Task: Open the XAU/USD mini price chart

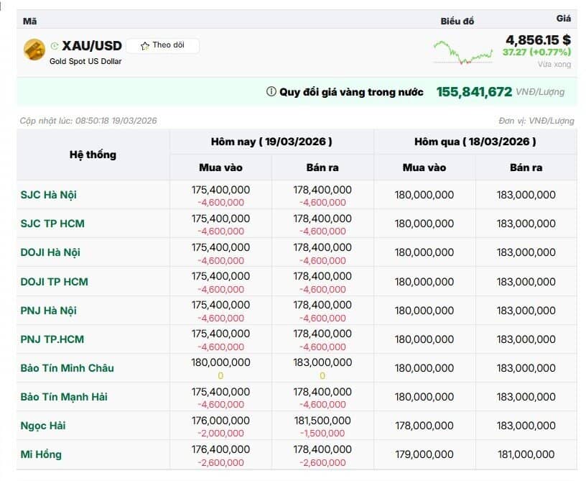Action: (x=463, y=52)
